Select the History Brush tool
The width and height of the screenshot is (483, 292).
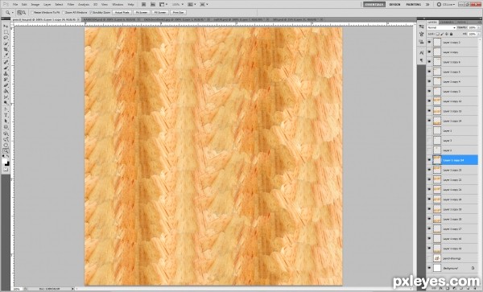6,80
